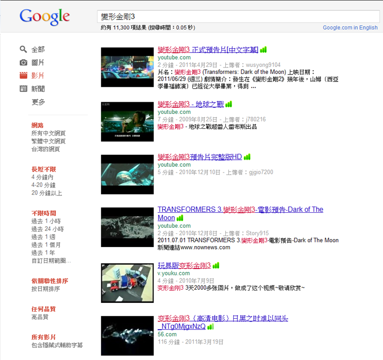Click thumbnail of 預告片完整版HD astronaut video

pyautogui.click(x=127, y=174)
